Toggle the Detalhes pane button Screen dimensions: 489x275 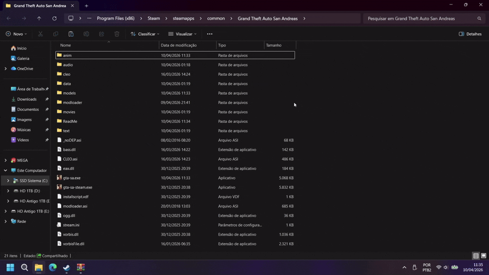pyautogui.click(x=470, y=34)
